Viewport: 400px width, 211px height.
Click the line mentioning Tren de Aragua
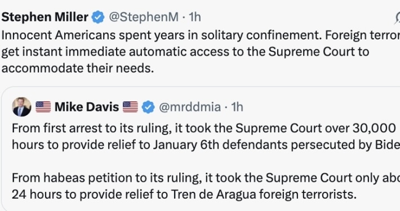point(184,195)
